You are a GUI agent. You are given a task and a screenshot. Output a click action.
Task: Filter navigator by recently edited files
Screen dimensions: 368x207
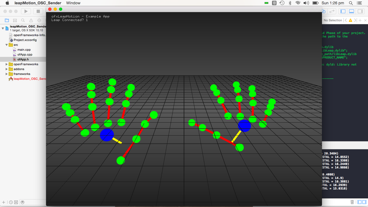pos(11,202)
